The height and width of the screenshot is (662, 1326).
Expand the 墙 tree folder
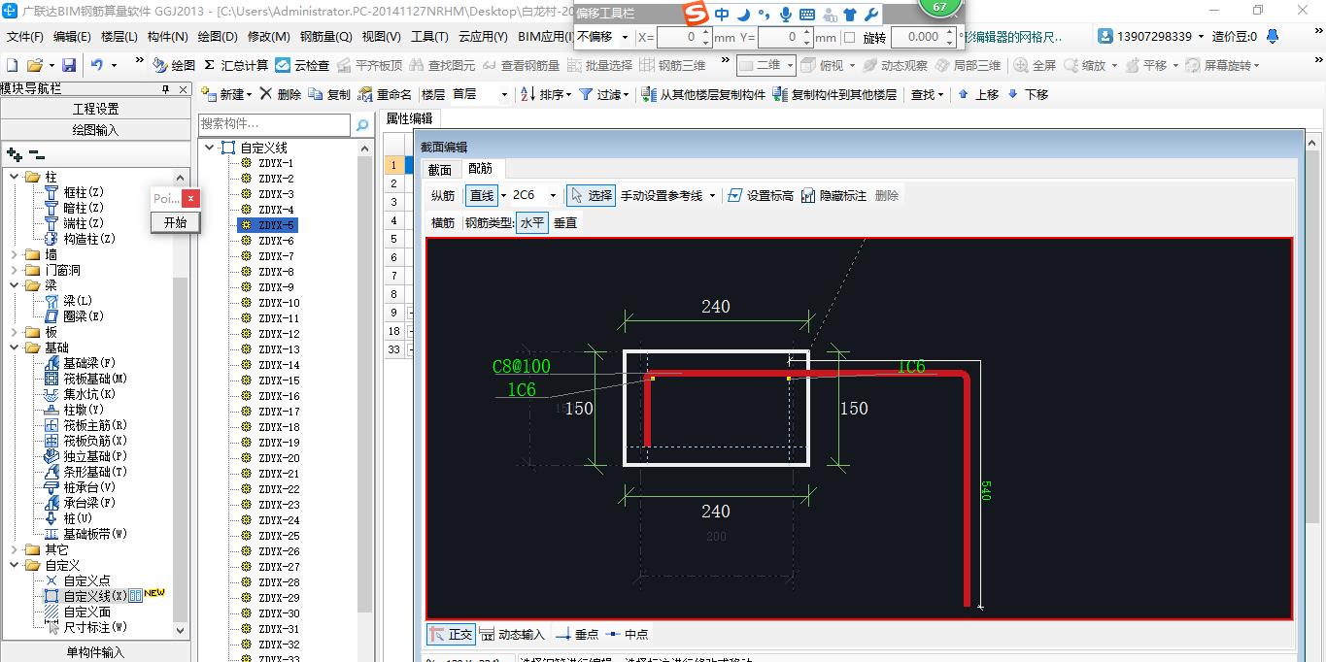pos(15,254)
